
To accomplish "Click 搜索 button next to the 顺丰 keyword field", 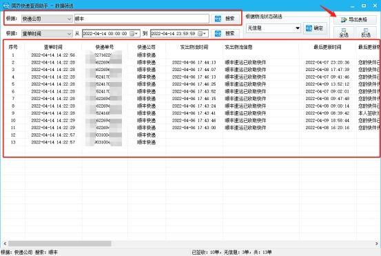I will 225,19.
